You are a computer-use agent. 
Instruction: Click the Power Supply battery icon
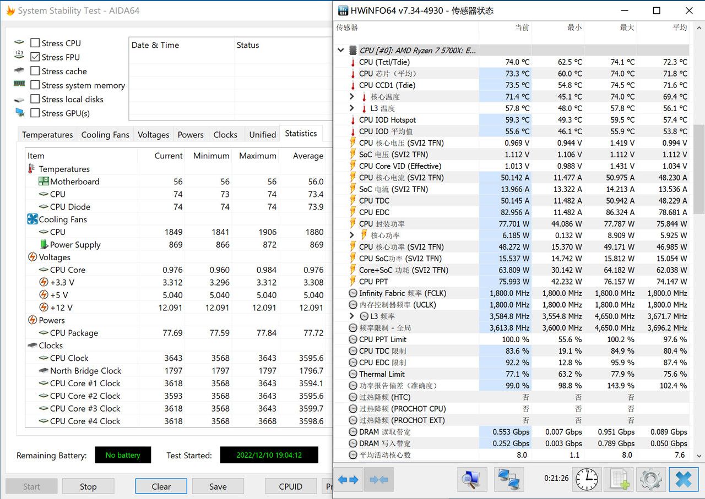[44, 244]
